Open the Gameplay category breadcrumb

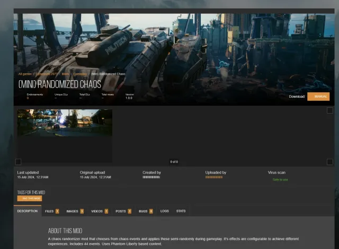[80, 74]
